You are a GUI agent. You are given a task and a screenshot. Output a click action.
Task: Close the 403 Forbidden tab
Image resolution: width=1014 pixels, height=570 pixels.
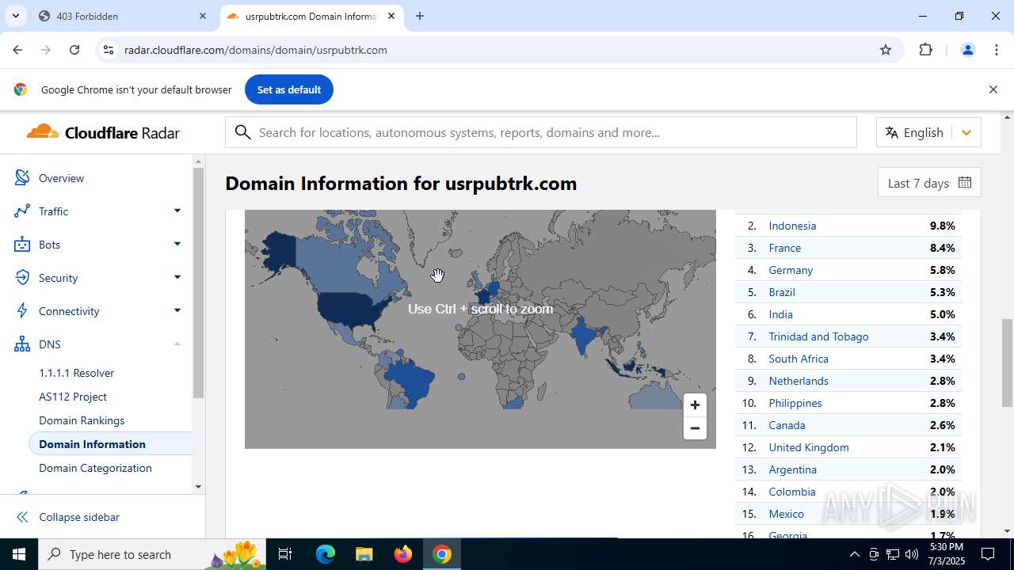tap(203, 16)
